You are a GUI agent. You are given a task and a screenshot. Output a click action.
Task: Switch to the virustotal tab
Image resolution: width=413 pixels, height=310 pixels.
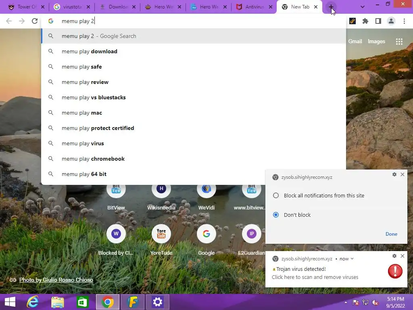point(71,7)
